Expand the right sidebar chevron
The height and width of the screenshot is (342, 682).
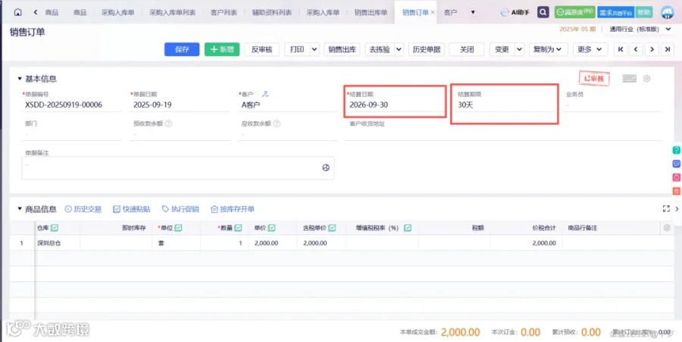[x=677, y=209]
